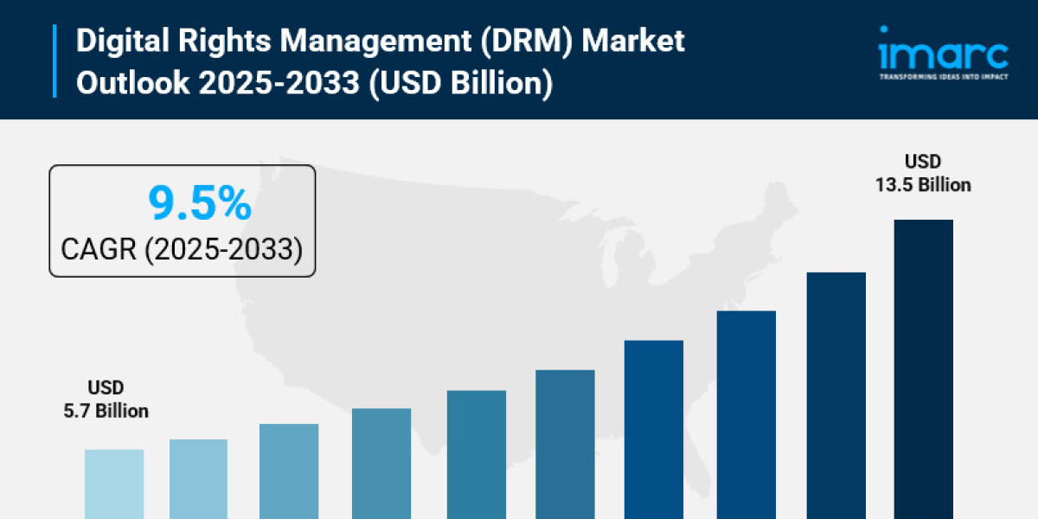Select the ninth bar, second from right
The width and height of the screenshot is (1038, 519).
[x=836, y=395]
